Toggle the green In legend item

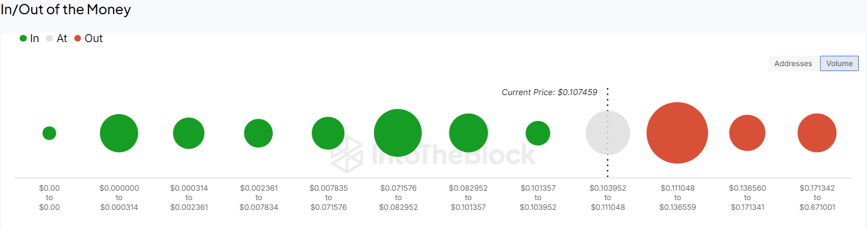(x=30, y=38)
